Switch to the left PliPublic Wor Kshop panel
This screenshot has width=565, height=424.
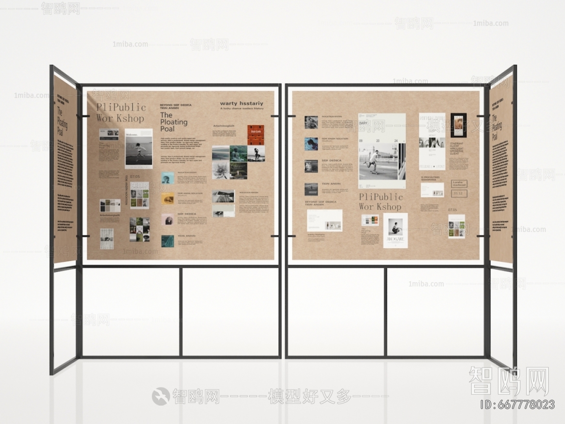click(121, 113)
